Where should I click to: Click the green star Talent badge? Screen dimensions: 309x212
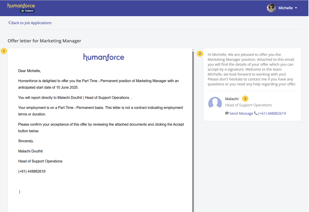pyautogui.click(x=27, y=11)
